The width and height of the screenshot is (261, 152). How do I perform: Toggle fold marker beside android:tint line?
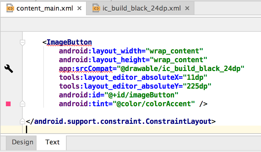pyautogui.click(x=22, y=104)
